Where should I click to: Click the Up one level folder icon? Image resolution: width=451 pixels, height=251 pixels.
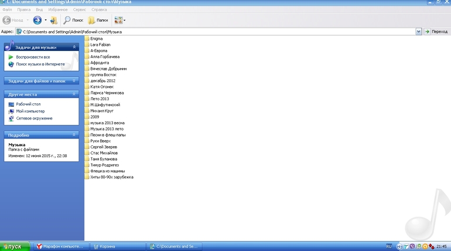click(54, 20)
